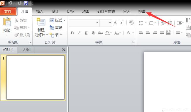Screen dimensions: 191x112
Task: Click the increase font size icon
Action: point(116,23)
